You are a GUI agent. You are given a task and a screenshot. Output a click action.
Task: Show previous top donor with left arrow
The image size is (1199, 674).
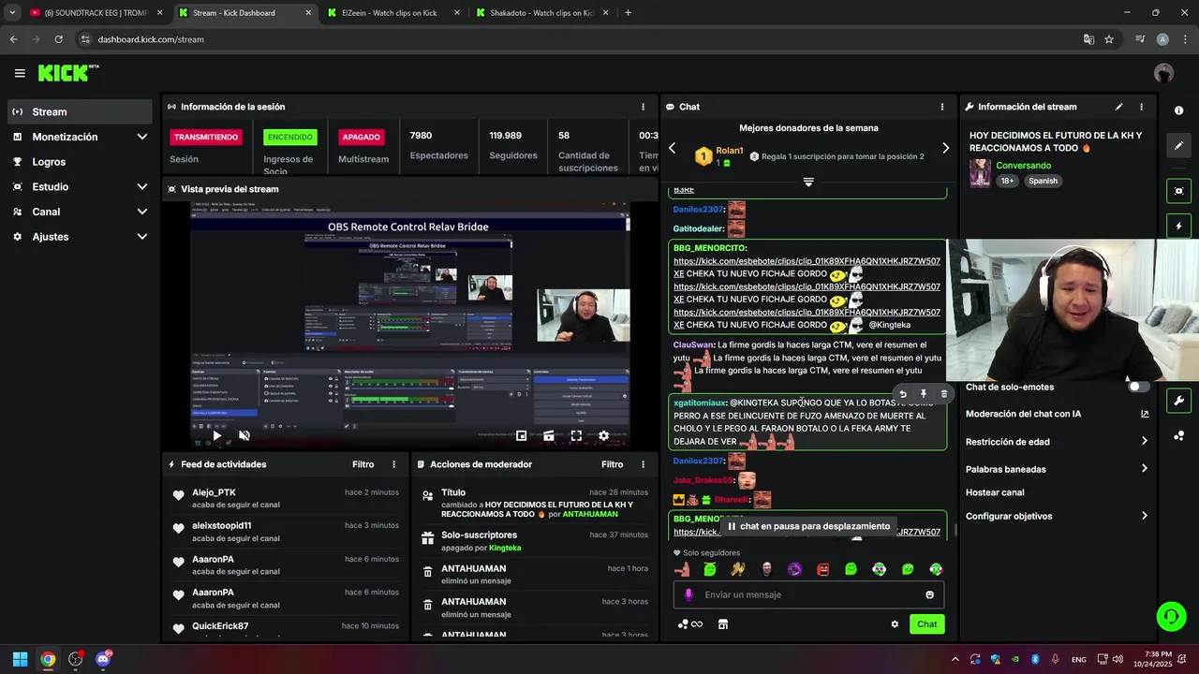click(x=672, y=148)
